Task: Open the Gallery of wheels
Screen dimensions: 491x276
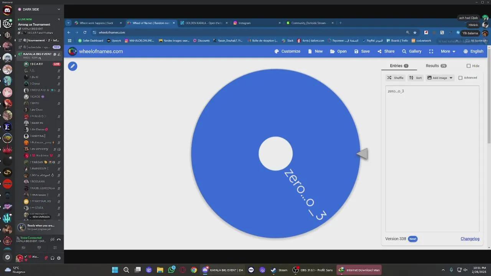Action: (x=412, y=51)
